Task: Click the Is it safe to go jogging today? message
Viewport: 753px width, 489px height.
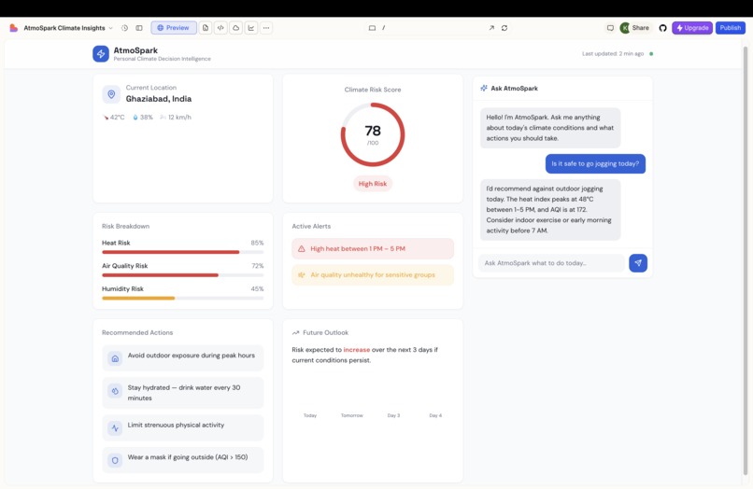Action: click(x=595, y=163)
